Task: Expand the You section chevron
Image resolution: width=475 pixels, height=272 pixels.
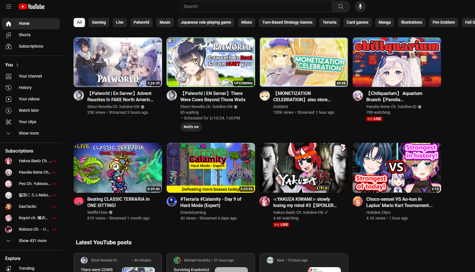Action: tap(17, 65)
